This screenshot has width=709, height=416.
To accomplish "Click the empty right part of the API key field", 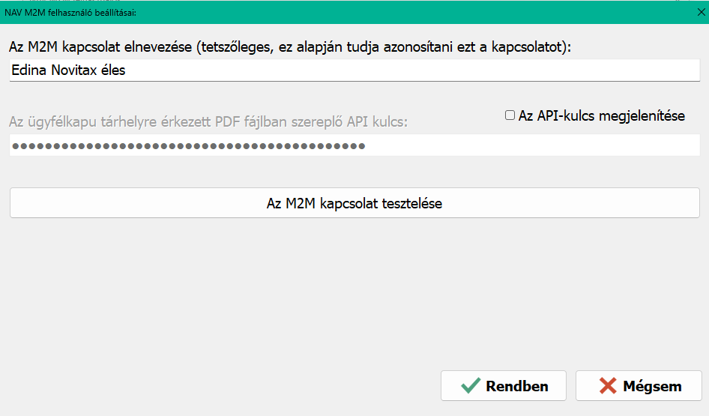I will point(534,145).
